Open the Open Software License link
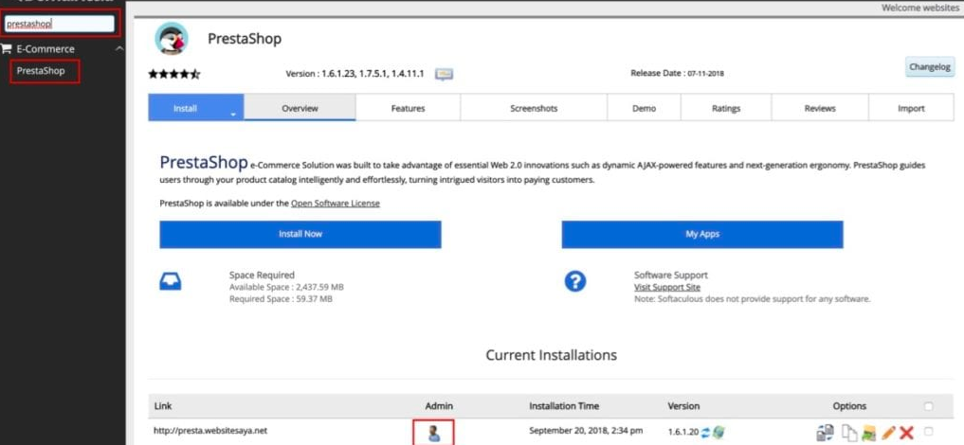 [336, 204]
